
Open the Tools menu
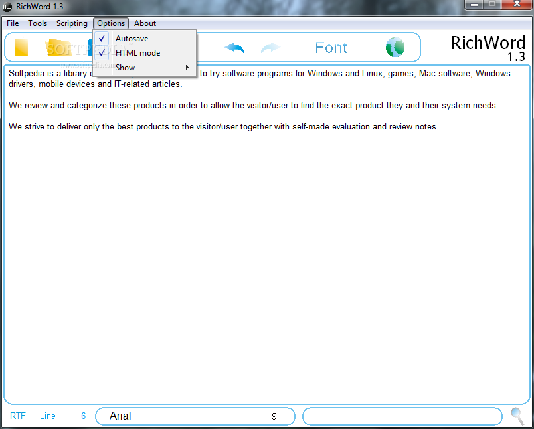click(37, 23)
